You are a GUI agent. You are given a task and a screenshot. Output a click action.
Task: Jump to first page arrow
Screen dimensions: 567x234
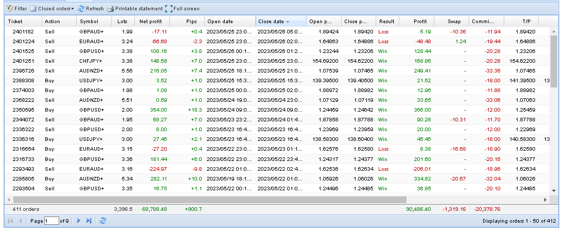point(10,221)
